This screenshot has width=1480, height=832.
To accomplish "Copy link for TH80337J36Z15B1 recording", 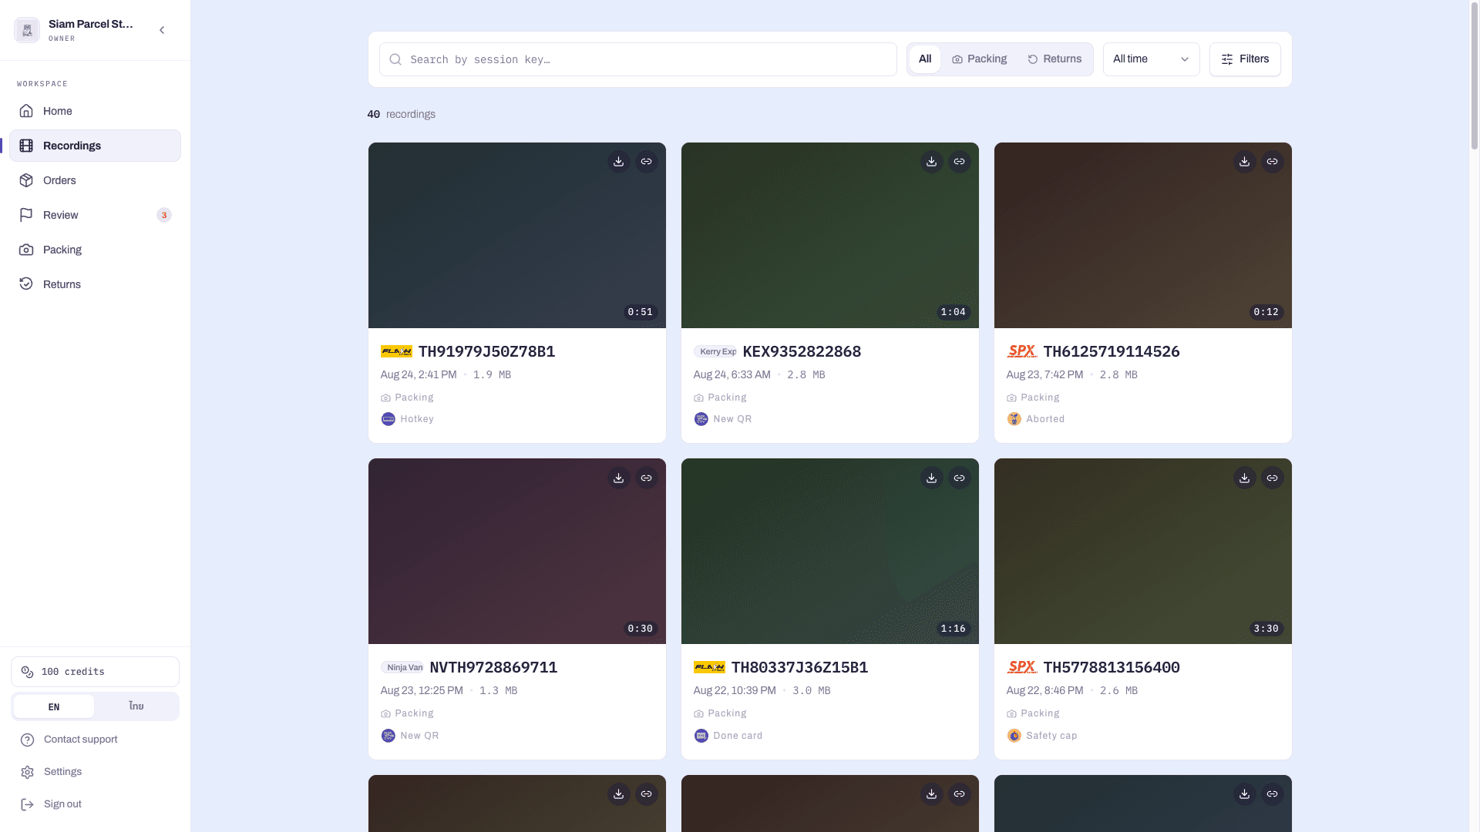I will click(959, 478).
